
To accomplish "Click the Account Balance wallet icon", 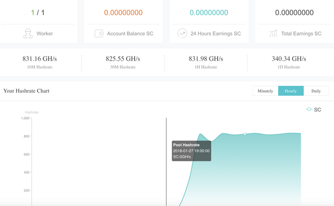I will (x=99, y=33).
